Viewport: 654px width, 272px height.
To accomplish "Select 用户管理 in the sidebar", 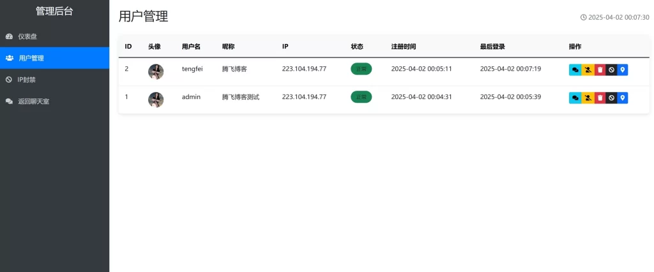I will [x=55, y=58].
